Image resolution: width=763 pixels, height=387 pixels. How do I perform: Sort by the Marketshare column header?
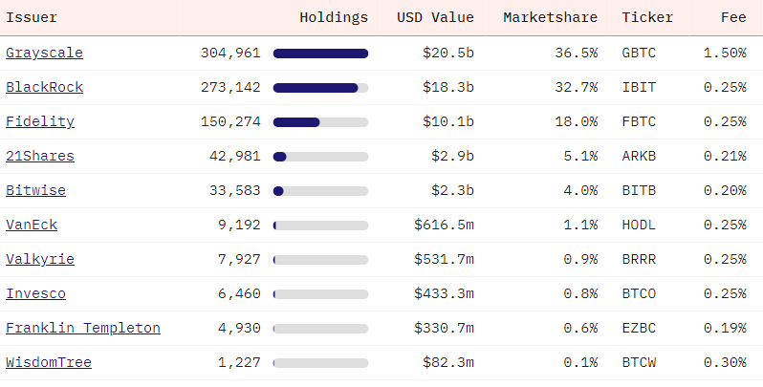[x=551, y=17]
